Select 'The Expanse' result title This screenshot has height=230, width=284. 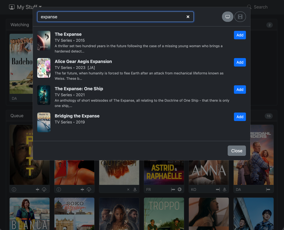[68, 34]
